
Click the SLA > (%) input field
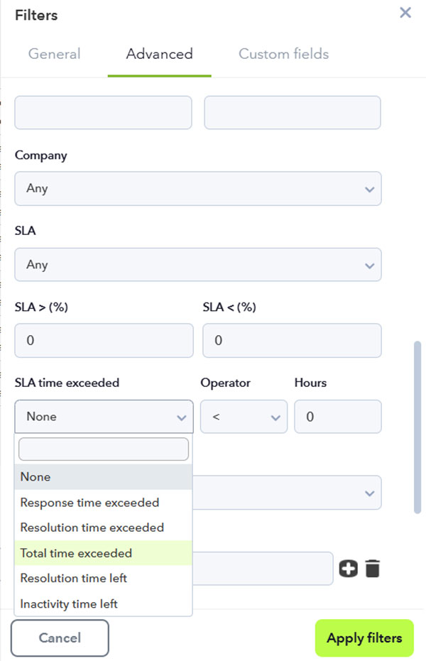(x=104, y=341)
